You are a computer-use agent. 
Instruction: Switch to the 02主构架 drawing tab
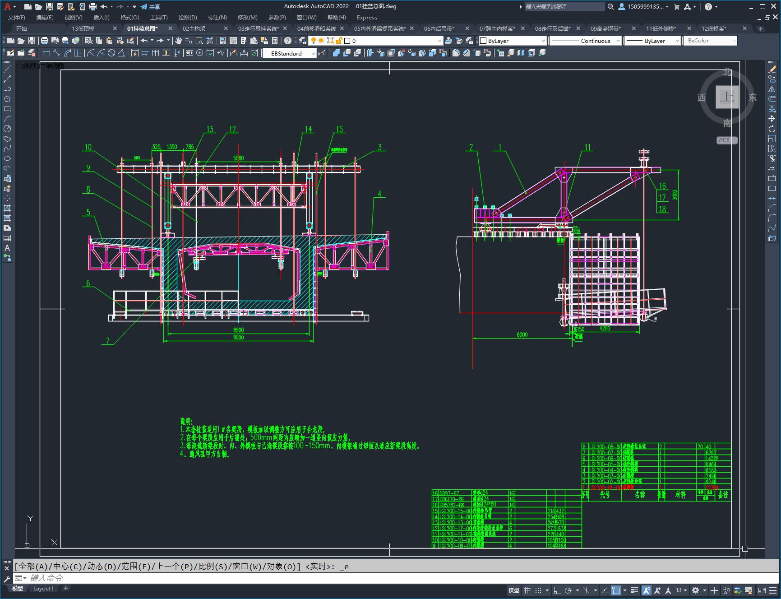point(194,28)
